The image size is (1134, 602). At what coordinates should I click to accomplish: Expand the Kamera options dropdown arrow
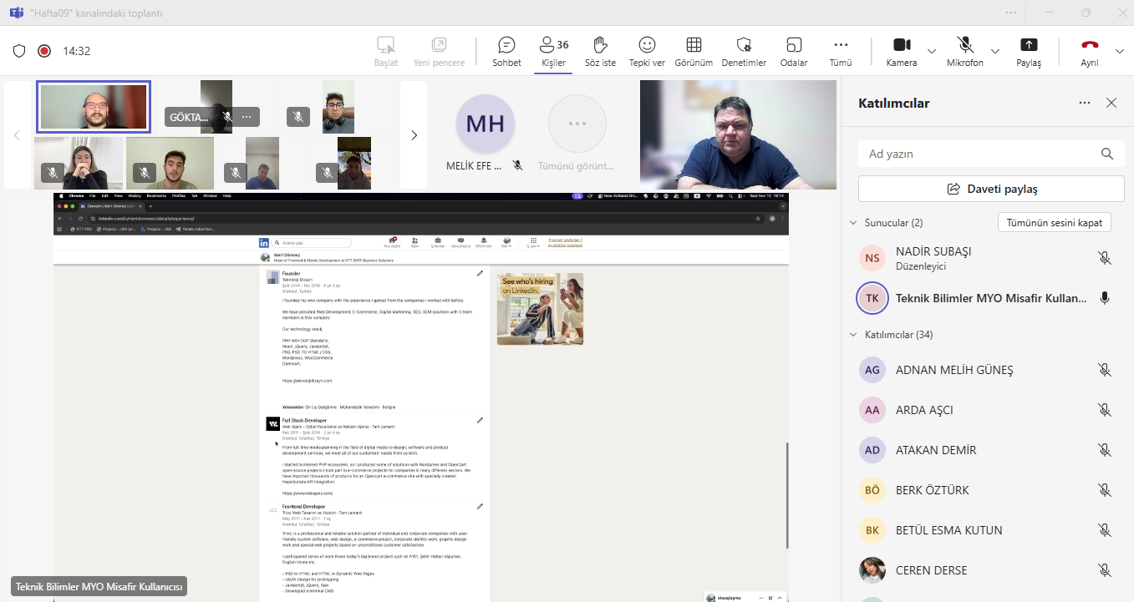point(932,51)
